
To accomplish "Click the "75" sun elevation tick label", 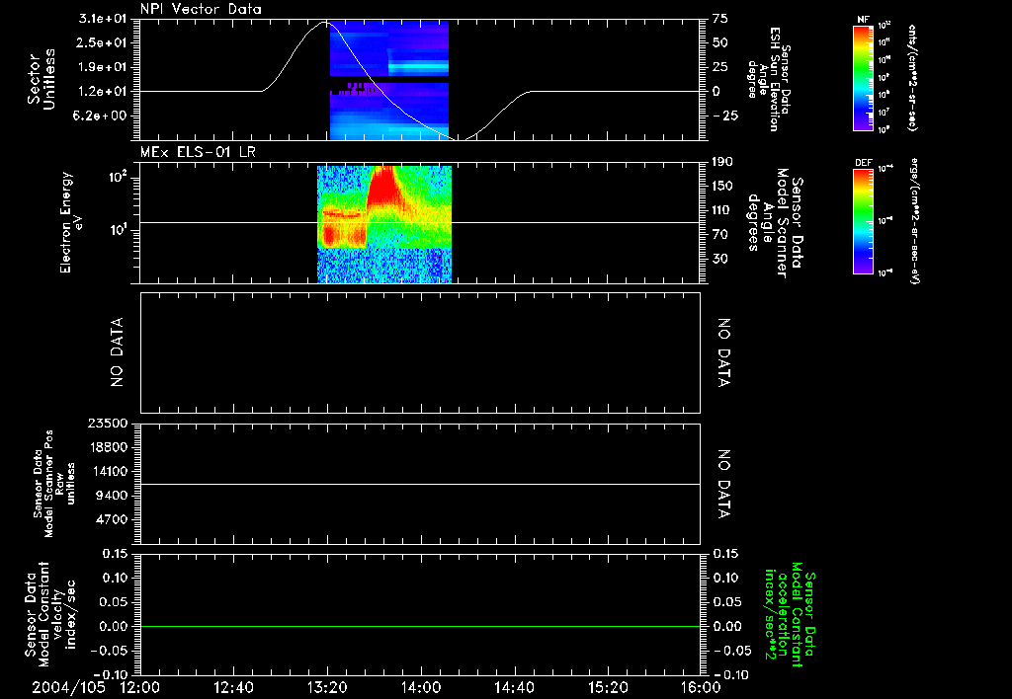I will click(720, 19).
